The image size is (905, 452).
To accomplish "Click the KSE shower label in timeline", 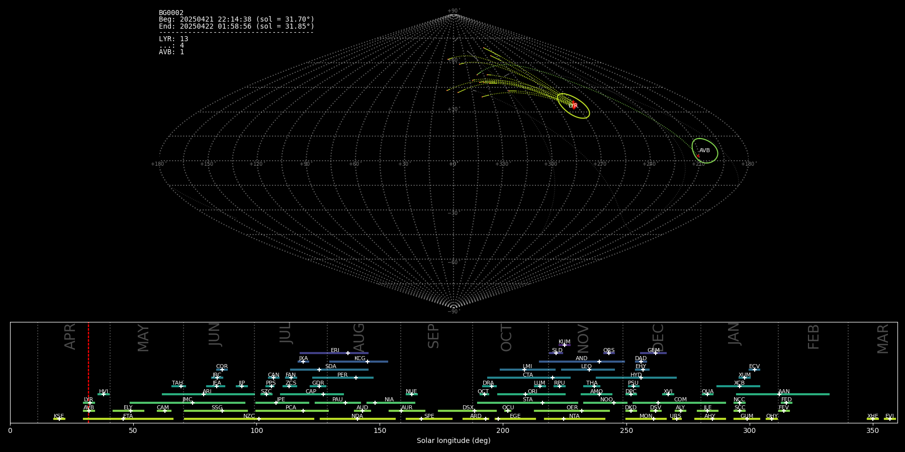I will pos(59,416).
